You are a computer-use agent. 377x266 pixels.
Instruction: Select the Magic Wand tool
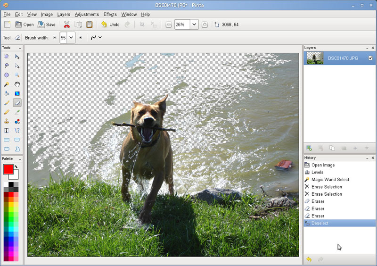tap(7, 84)
